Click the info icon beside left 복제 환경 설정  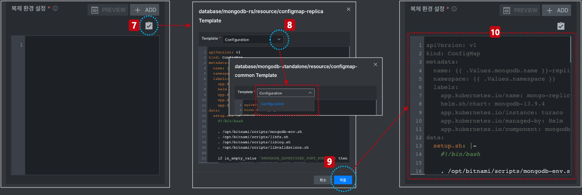pos(55,8)
